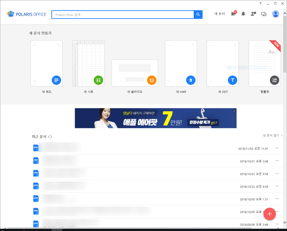Click the blue HWP circle icon

[191, 80]
